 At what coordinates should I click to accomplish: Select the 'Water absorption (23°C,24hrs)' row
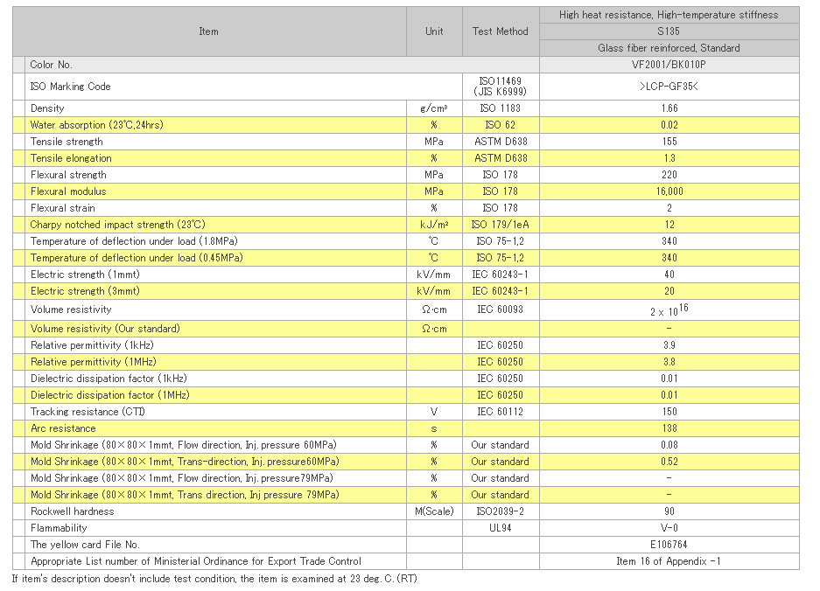[96, 125]
